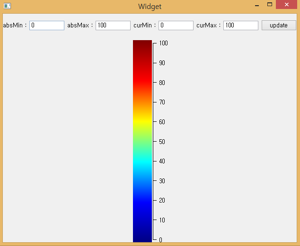Click the 20 tick label on the scale

click(x=162, y=200)
